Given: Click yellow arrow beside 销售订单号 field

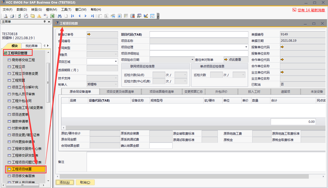Looking at the screenshot, I should tap(89, 34).
